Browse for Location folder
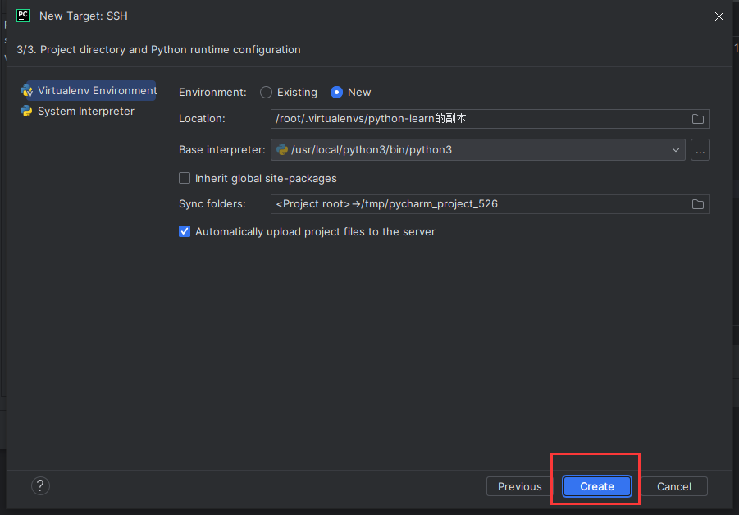The width and height of the screenshot is (739, 515). (697, 119)
